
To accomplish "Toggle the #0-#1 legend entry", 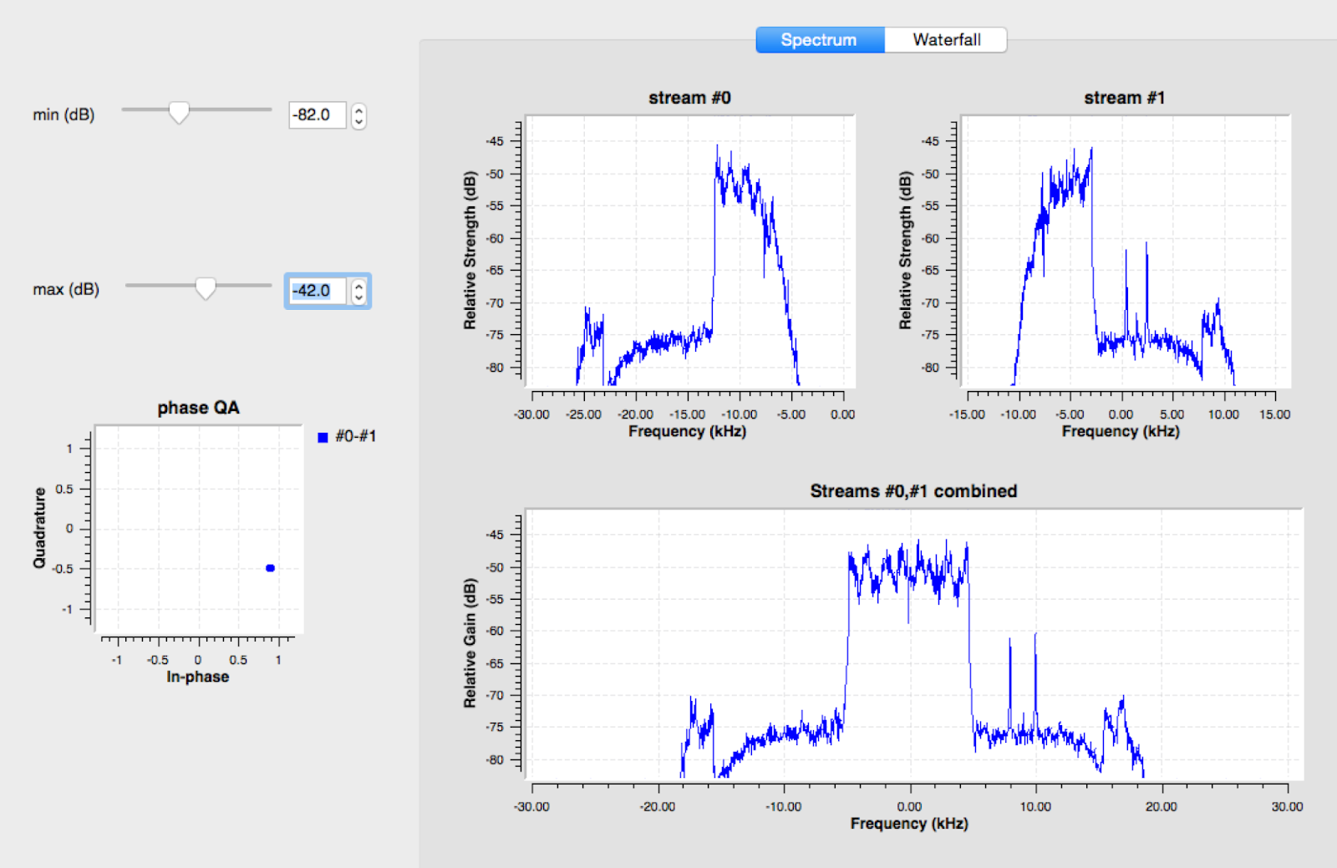I will coord(346,436).
